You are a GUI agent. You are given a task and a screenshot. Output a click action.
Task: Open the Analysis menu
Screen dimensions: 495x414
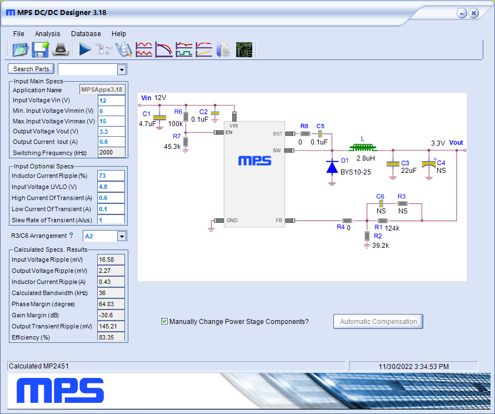pyautogui.click(x=47, y=33)
